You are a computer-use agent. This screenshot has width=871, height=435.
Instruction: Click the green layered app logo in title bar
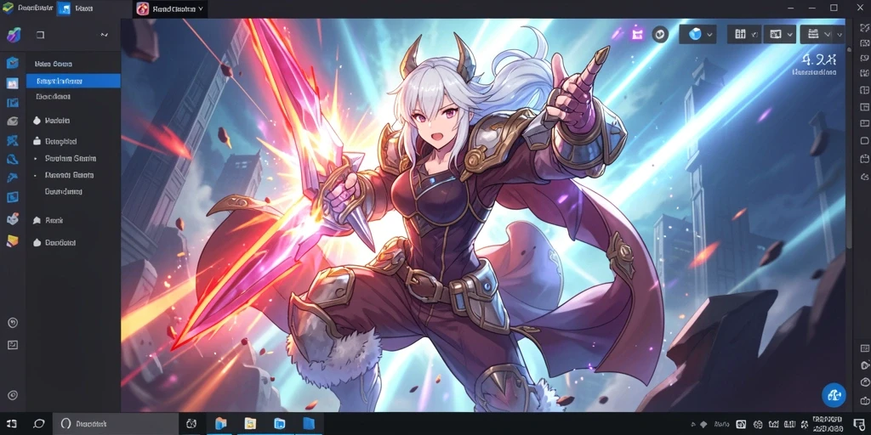click(x=8, y=8)
